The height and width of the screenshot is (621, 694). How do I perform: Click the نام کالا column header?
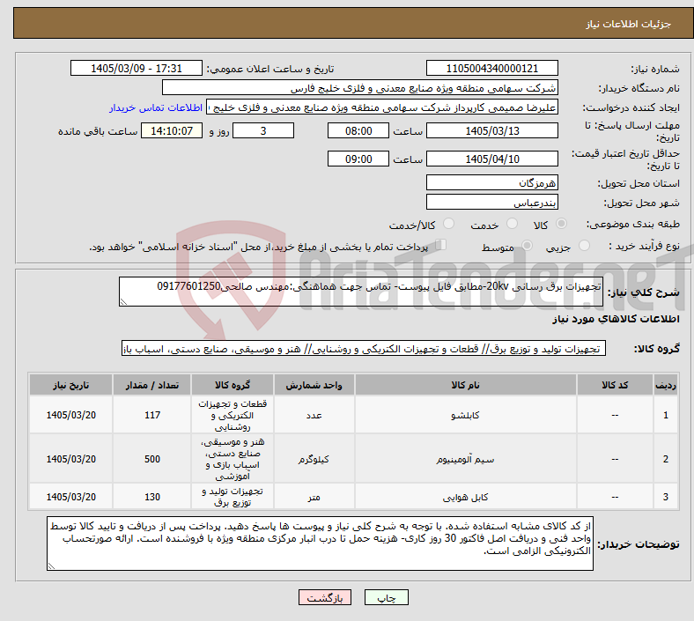[466, 385]
